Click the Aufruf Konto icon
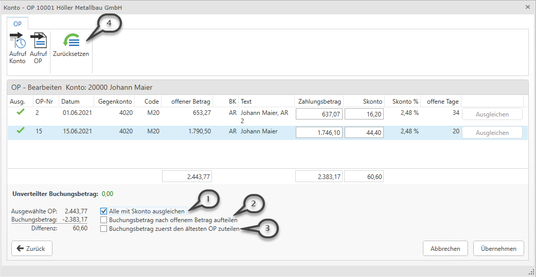This screenshot has height=277, width=536. coord(17,41)
